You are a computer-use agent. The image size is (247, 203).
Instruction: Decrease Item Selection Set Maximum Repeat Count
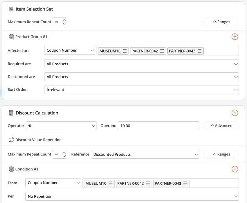coord(64,23)
